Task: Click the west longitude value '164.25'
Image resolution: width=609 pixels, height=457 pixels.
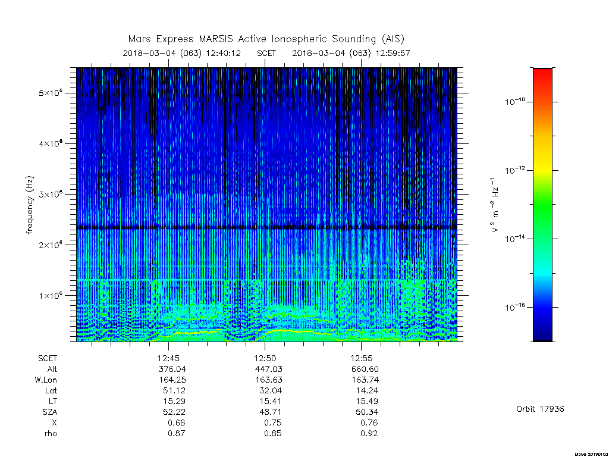Action: [172, 380]
